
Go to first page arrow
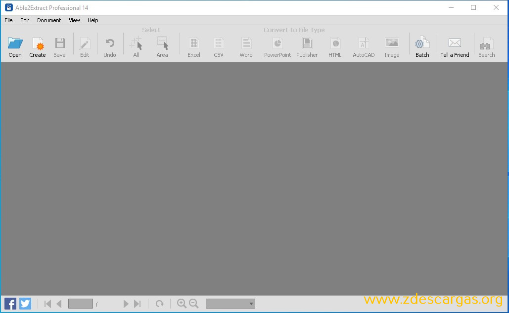point(47,304)
